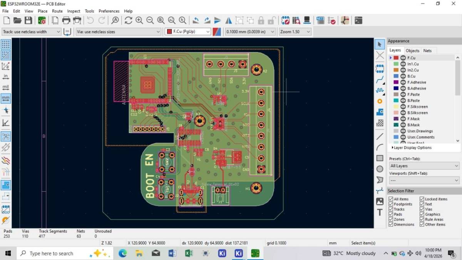
Task: Click the Lock padlock icon
Action: coord(261,20)
